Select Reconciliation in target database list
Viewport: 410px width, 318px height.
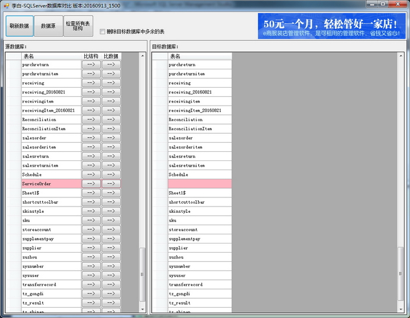tap(200, 119)
